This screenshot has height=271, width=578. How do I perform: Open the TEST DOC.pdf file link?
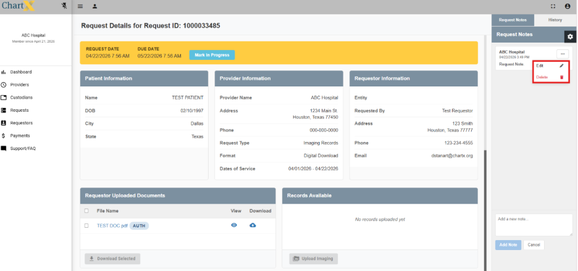click(112, 225)
